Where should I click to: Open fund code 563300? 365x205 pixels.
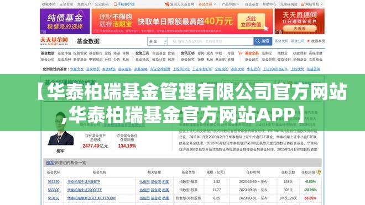tap(54, 190)
